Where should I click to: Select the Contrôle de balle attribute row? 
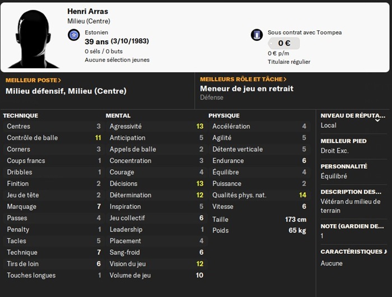(54, 138)
